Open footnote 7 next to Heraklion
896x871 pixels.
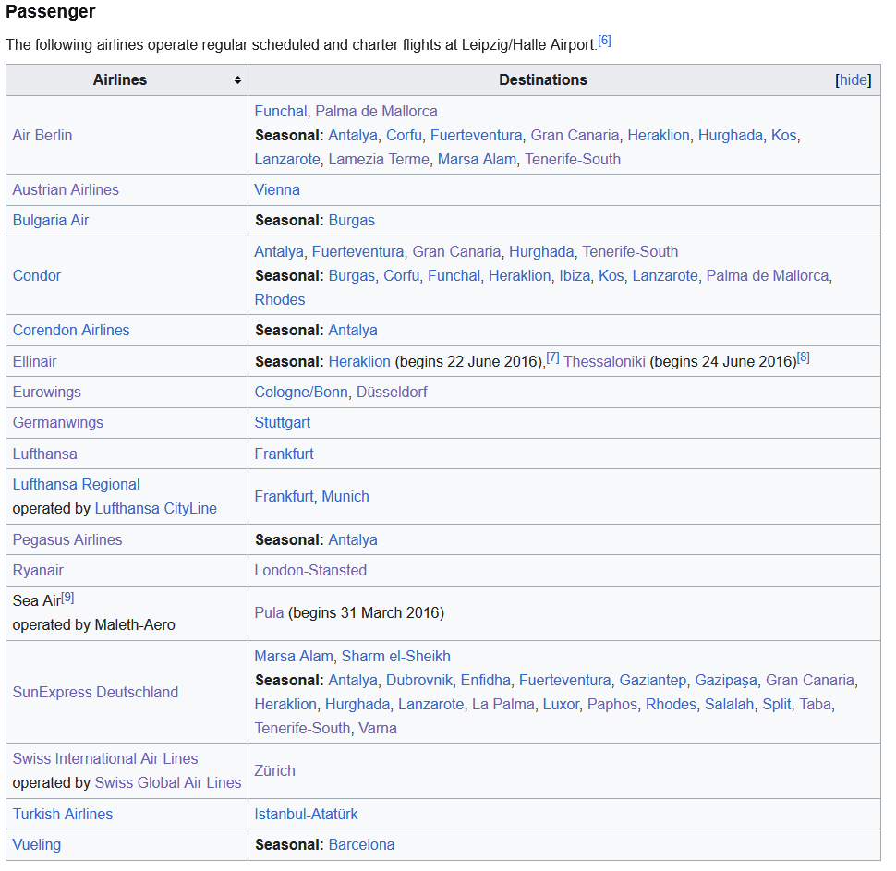click(552, 357)
